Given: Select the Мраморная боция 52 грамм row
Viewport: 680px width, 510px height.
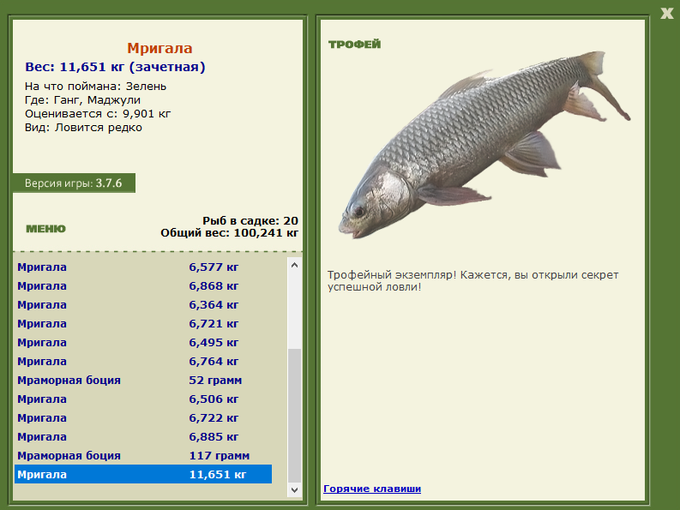Looking at the screenshot, I should point(143,381).
